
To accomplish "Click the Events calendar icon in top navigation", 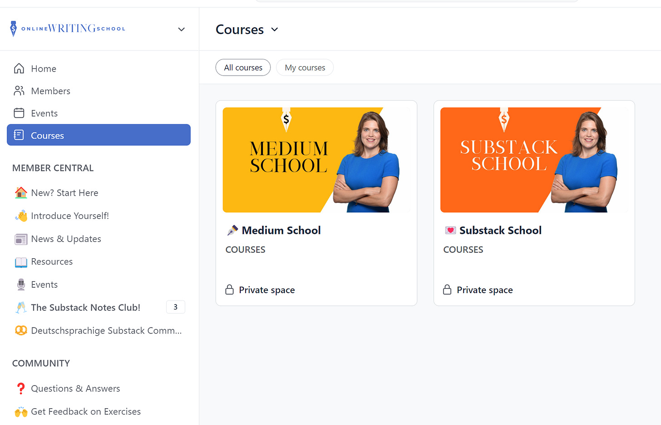I will click(19, 113).
